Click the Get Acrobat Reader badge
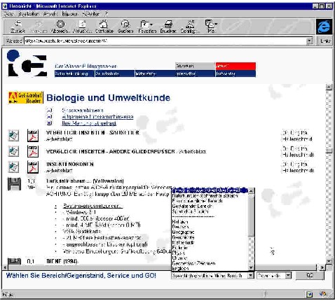 click(x=26, y=97)
